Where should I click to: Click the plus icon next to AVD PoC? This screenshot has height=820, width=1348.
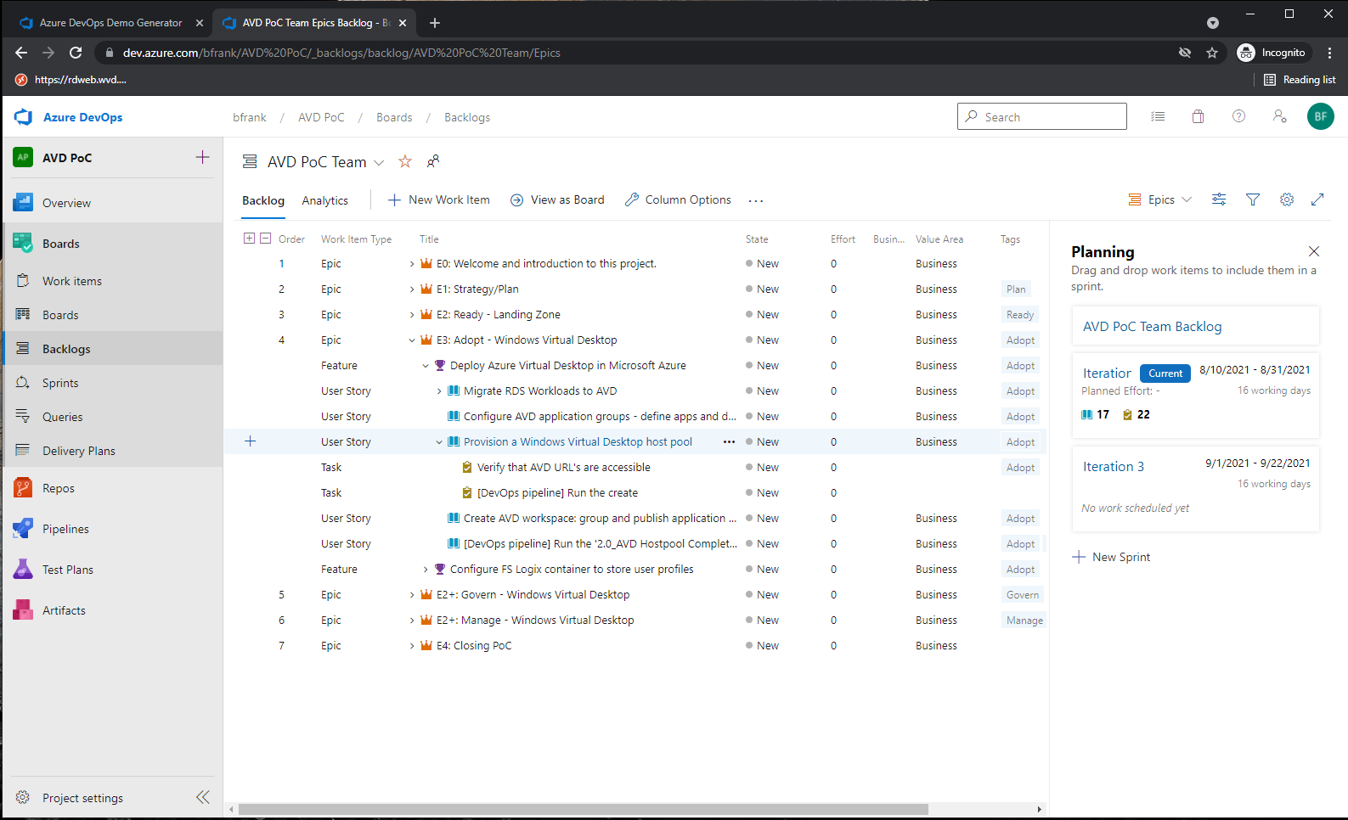tap(202, 157)
